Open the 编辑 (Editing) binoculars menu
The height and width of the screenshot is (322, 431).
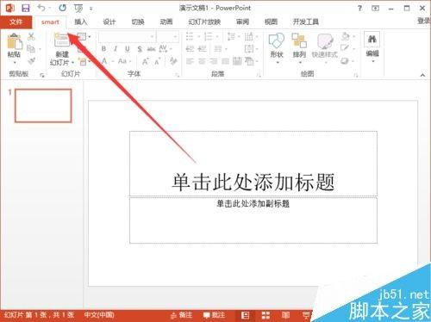372,47
